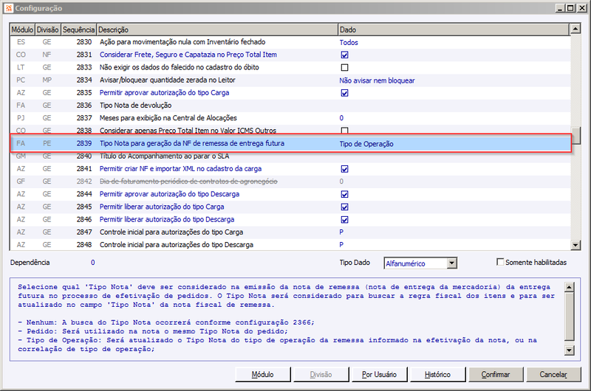The height and width of the screenshot is (391, 591).
Task: Toggle Permitir liberar autorização do tipo Carga checkbox
Action: click(x=344, y=207)
